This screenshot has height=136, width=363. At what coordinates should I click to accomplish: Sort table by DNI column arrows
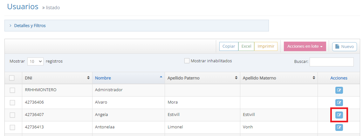point(88,78)
